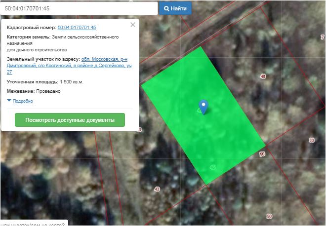The image size is (326, 226).
Task: Click the Категория земель description text
Action: coord(66,43)
